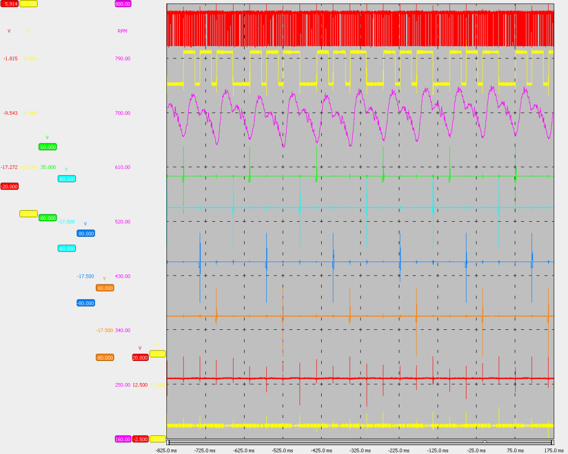This screenshot has width=568, height=454.
Task: Click the horizontal time scrollbar below graph
Action: 361,442
